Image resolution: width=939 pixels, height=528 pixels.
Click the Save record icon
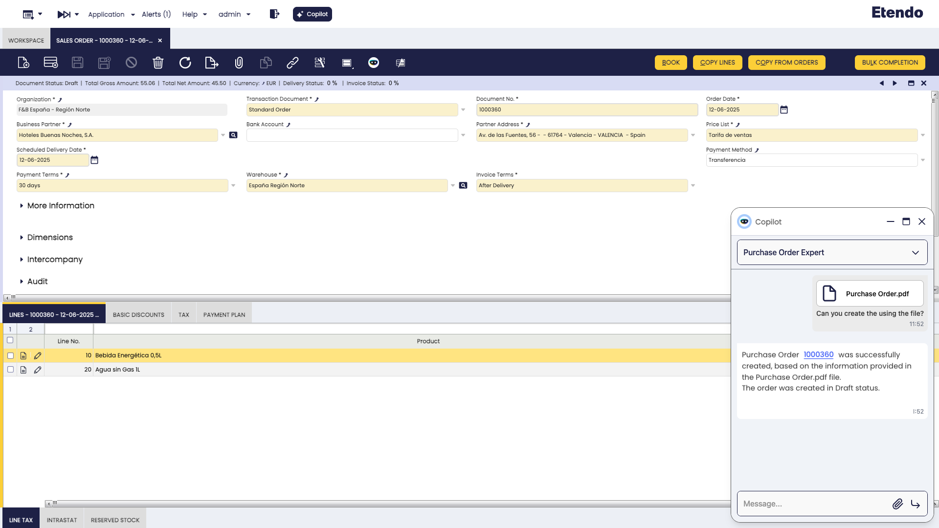[77, 63]
